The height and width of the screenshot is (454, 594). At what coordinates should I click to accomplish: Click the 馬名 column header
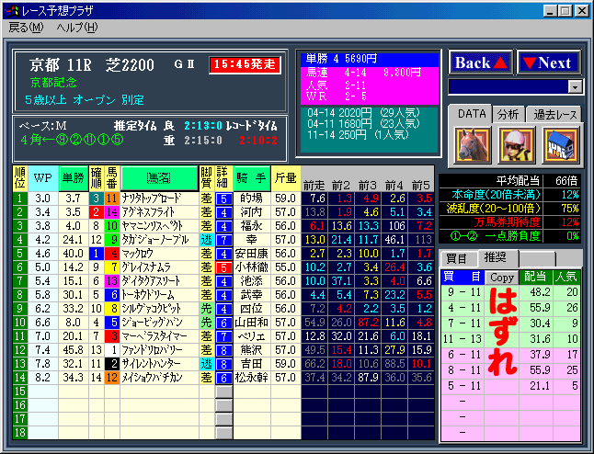click(158, 176)
